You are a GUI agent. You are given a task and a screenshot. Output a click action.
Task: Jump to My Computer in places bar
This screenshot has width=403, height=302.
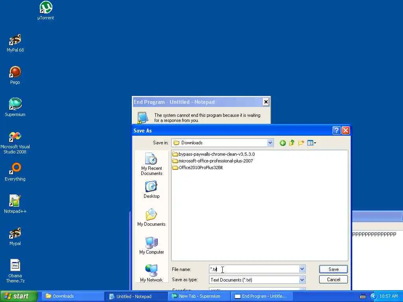[x=152, y=245]
